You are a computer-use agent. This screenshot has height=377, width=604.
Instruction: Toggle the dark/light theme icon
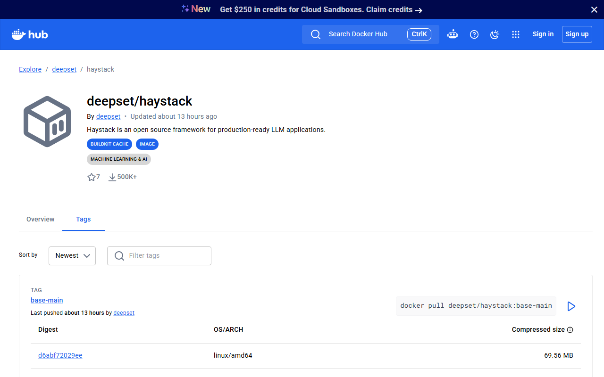coord(495,34)
